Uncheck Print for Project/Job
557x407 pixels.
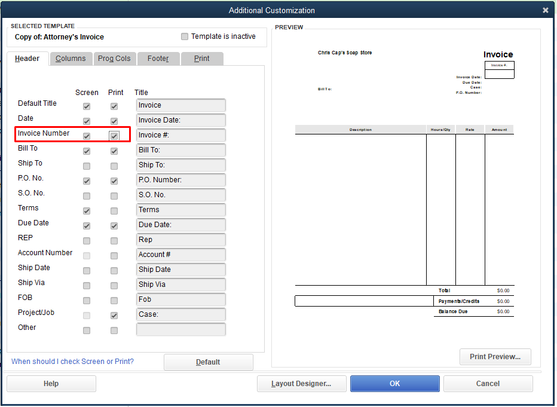pyautogui.click(x=114, y=315)
